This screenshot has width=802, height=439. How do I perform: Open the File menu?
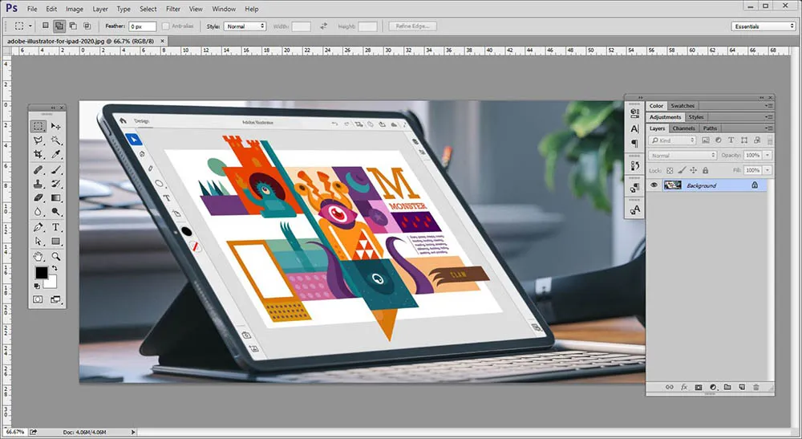tap(32, 9)
